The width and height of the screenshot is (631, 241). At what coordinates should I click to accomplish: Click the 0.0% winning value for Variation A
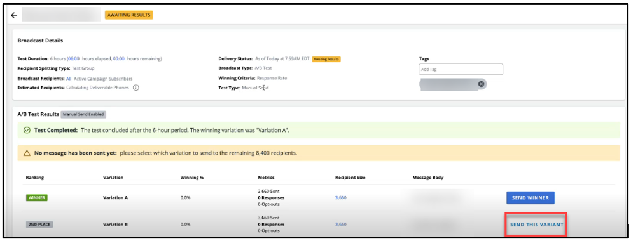[x=185, y=198]
